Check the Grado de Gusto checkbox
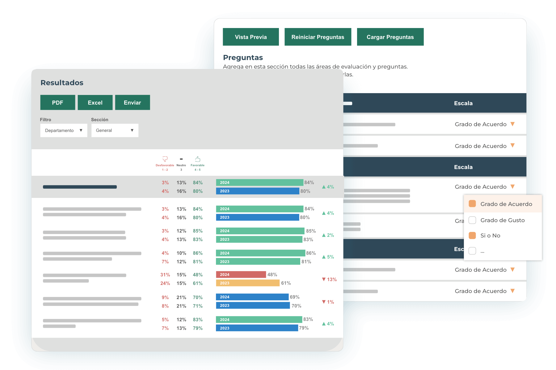Screen dimensions: 556x370 472,220
